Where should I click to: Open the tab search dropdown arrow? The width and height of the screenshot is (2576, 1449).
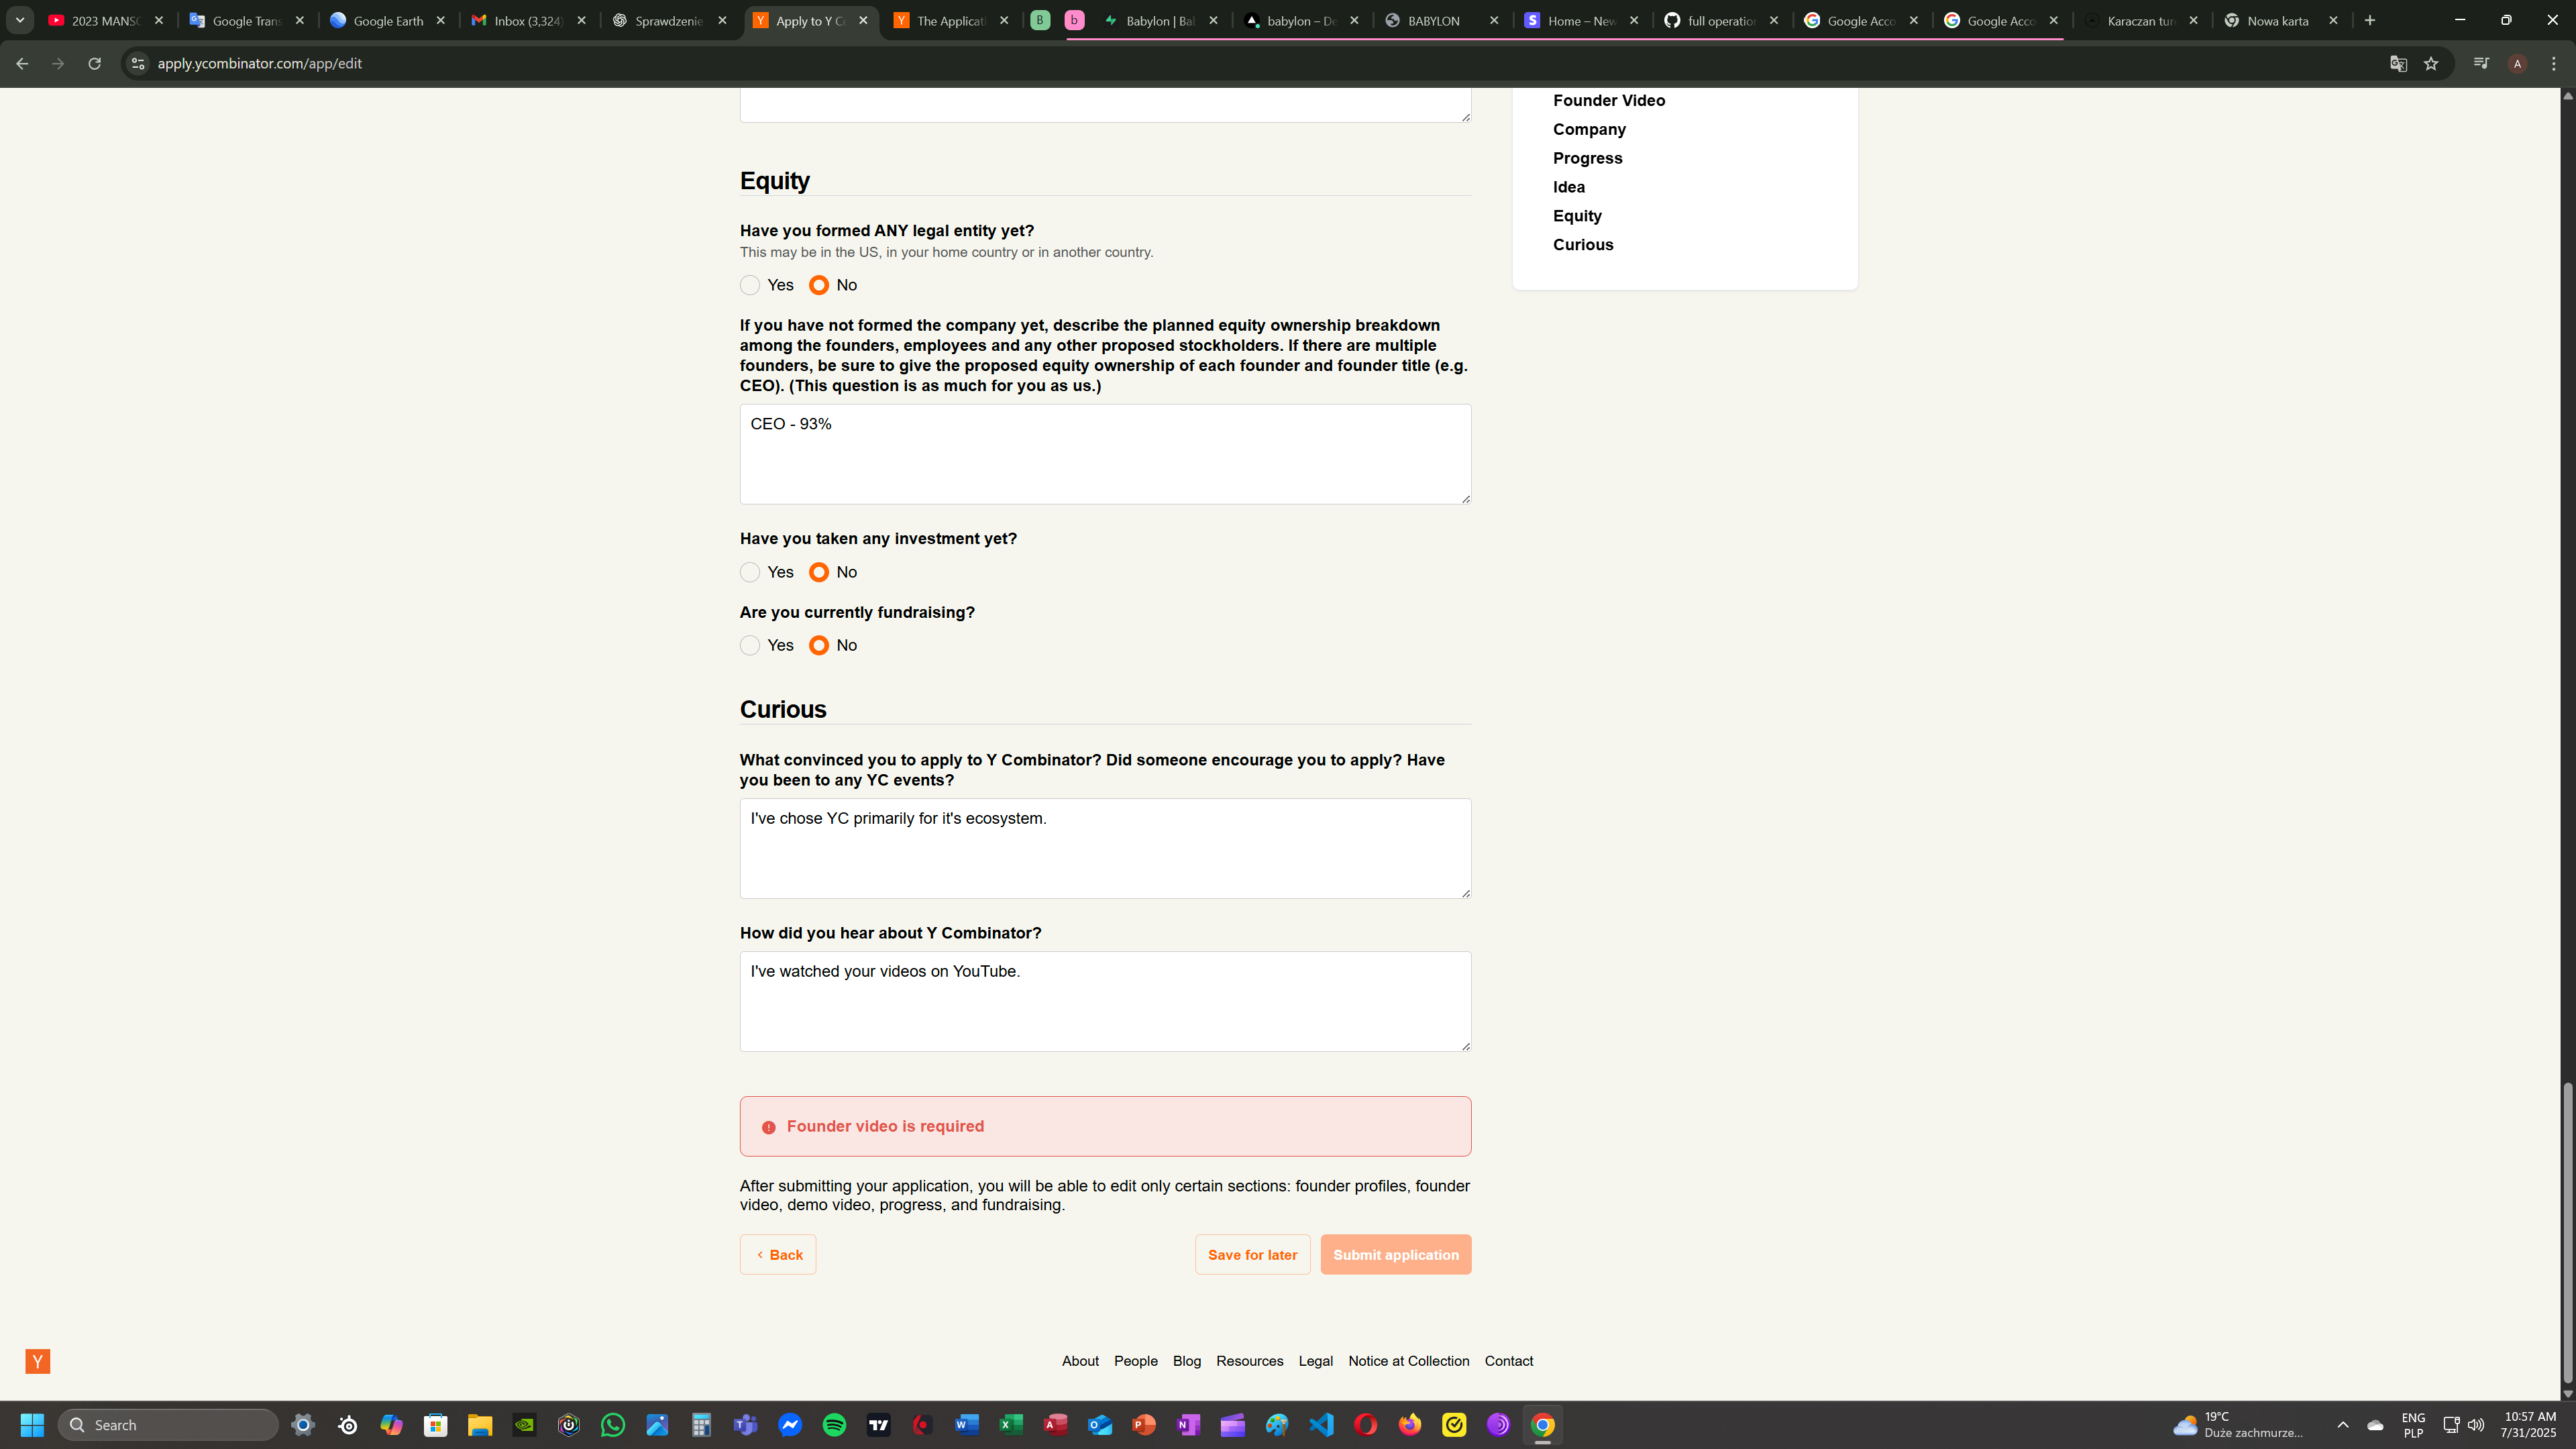(x=20, y=20)
